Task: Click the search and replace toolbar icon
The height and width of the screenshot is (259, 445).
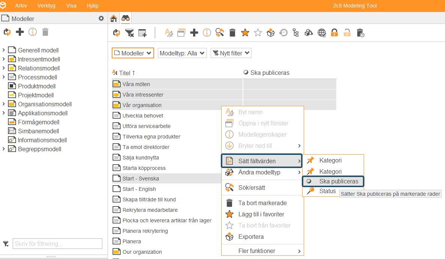Action: tap(219, 33)
